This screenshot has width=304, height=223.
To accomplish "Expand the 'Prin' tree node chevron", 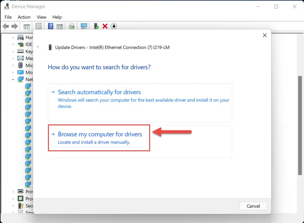I will [x=13, y=192].
